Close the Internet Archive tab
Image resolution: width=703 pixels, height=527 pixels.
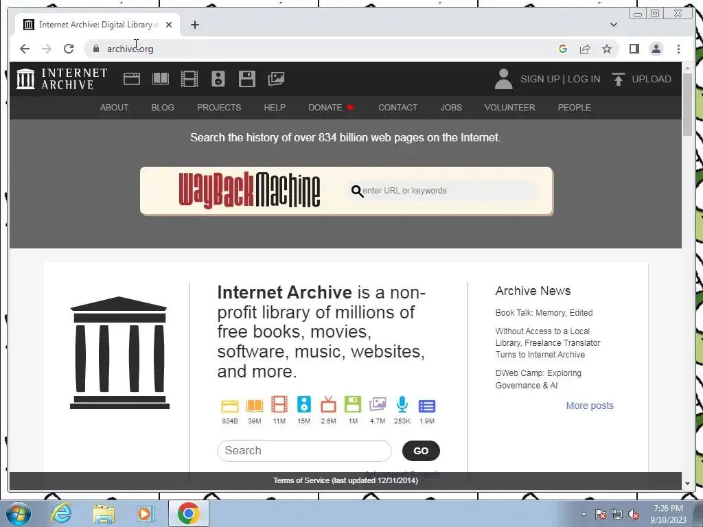pos(169,25)
